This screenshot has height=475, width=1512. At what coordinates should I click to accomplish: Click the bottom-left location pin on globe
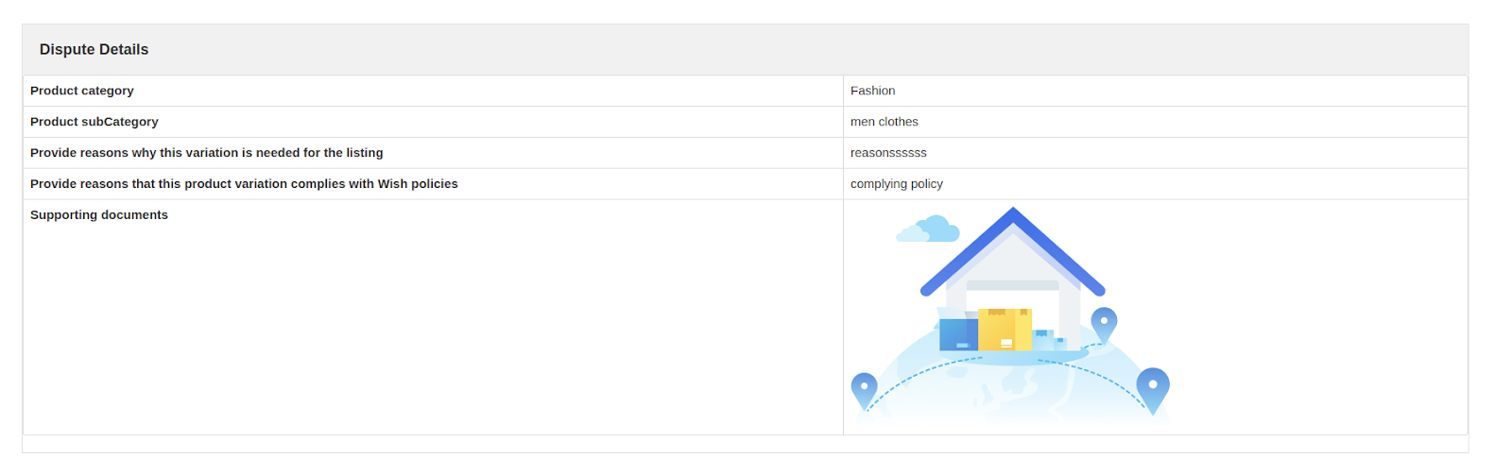coord(864,389)
